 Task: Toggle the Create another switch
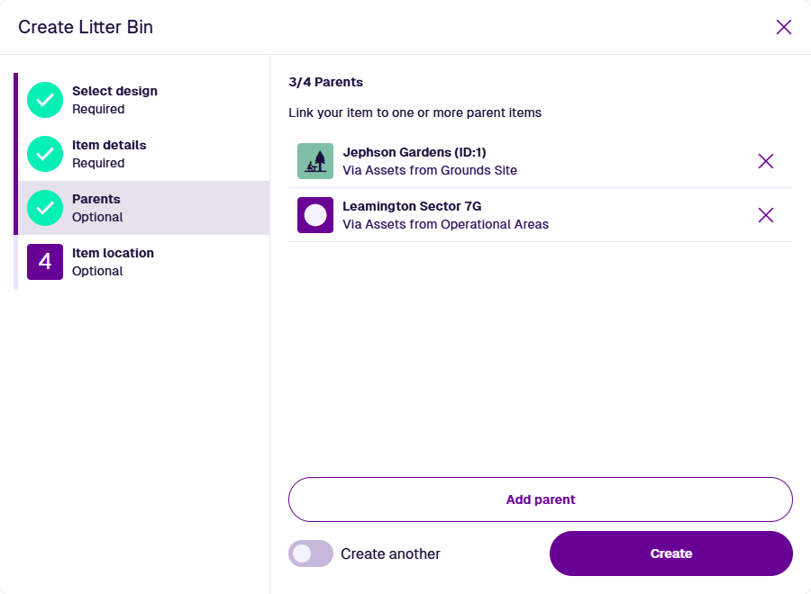click(x=310, y=553)
